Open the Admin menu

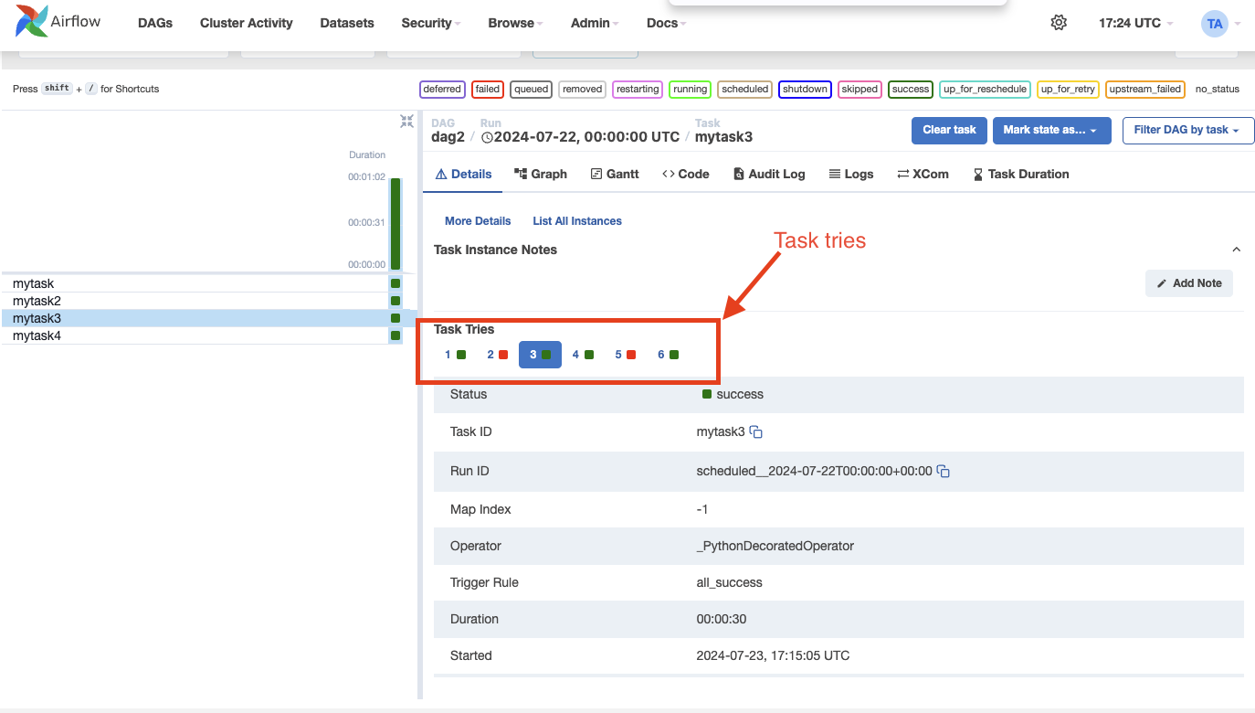[590, 23]
